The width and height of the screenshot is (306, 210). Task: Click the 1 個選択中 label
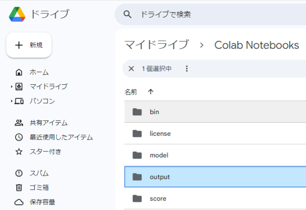click(157, 68)
